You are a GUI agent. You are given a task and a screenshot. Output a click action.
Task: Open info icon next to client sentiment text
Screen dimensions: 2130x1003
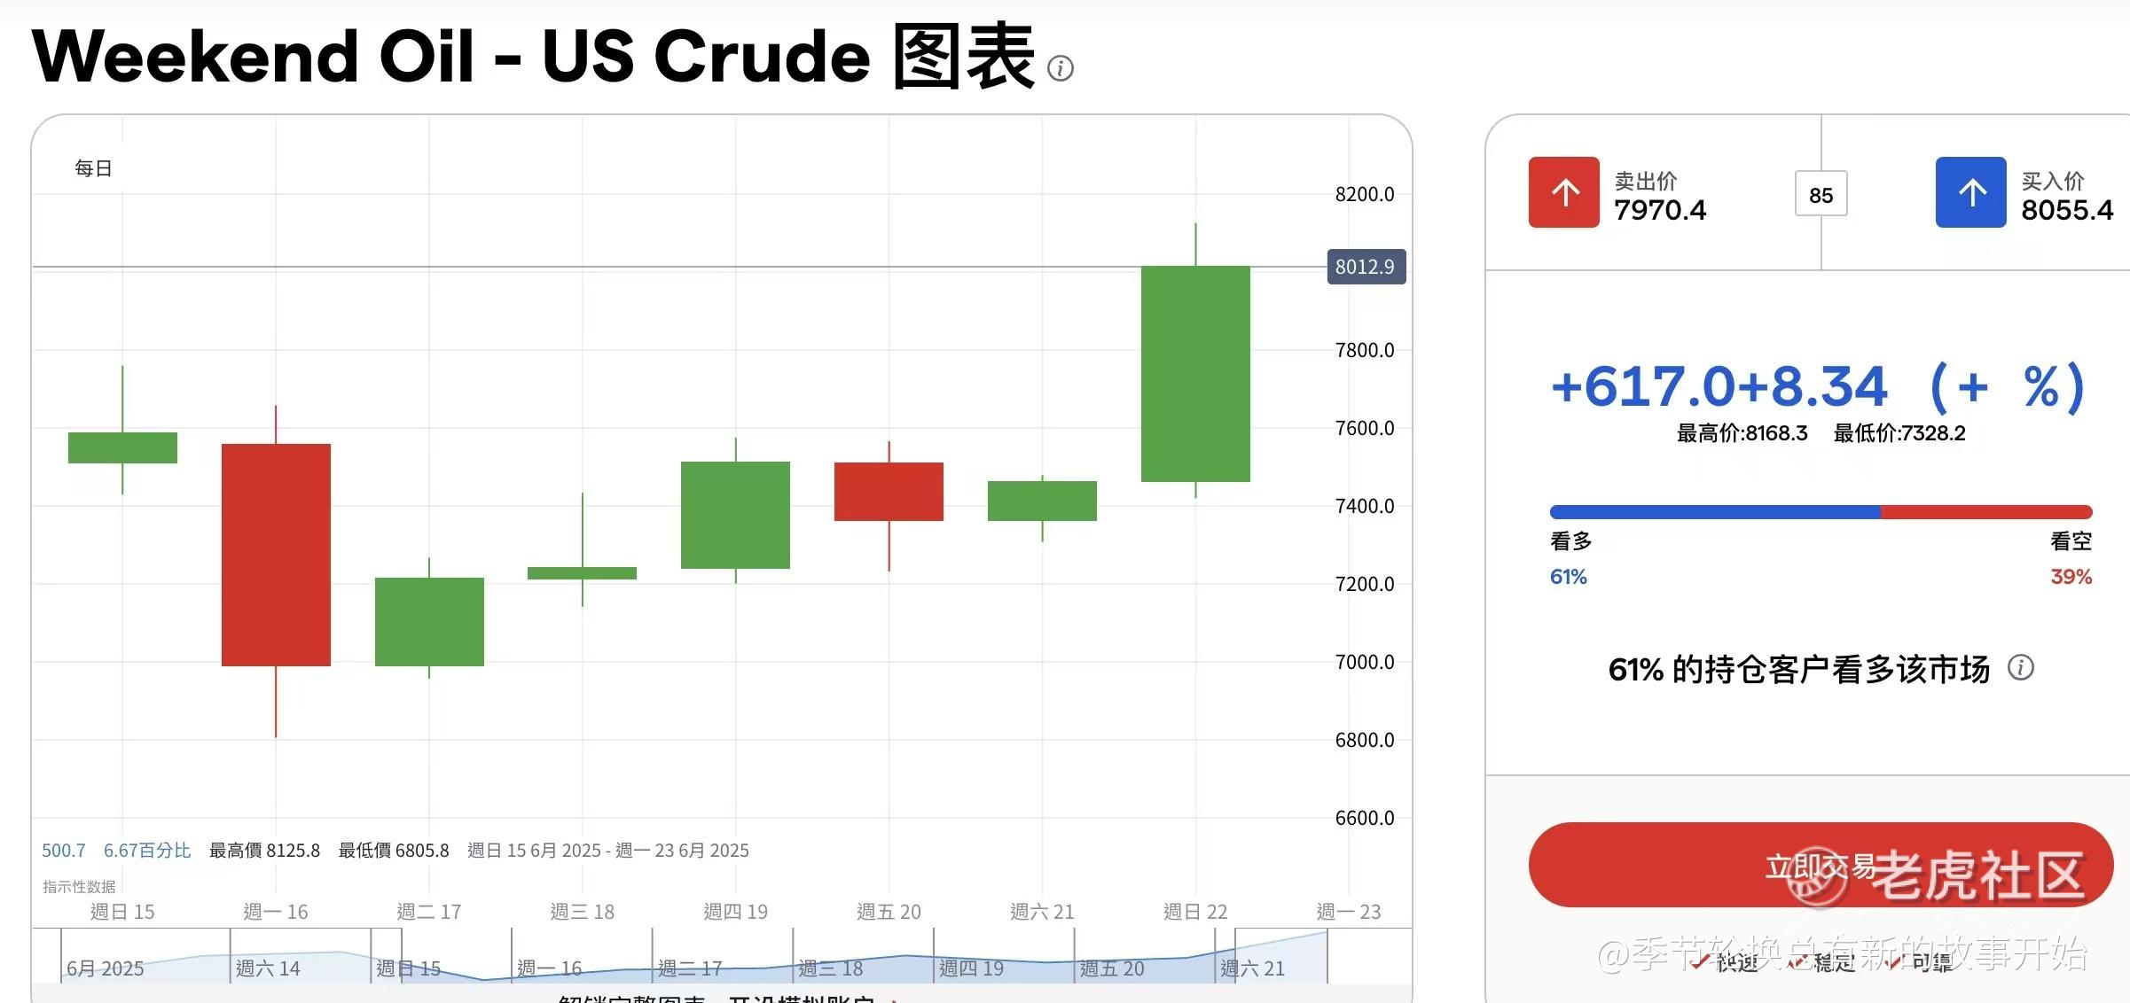(2020, 667)
